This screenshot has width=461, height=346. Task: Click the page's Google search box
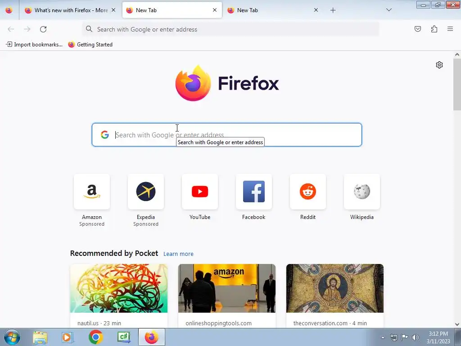227,135
